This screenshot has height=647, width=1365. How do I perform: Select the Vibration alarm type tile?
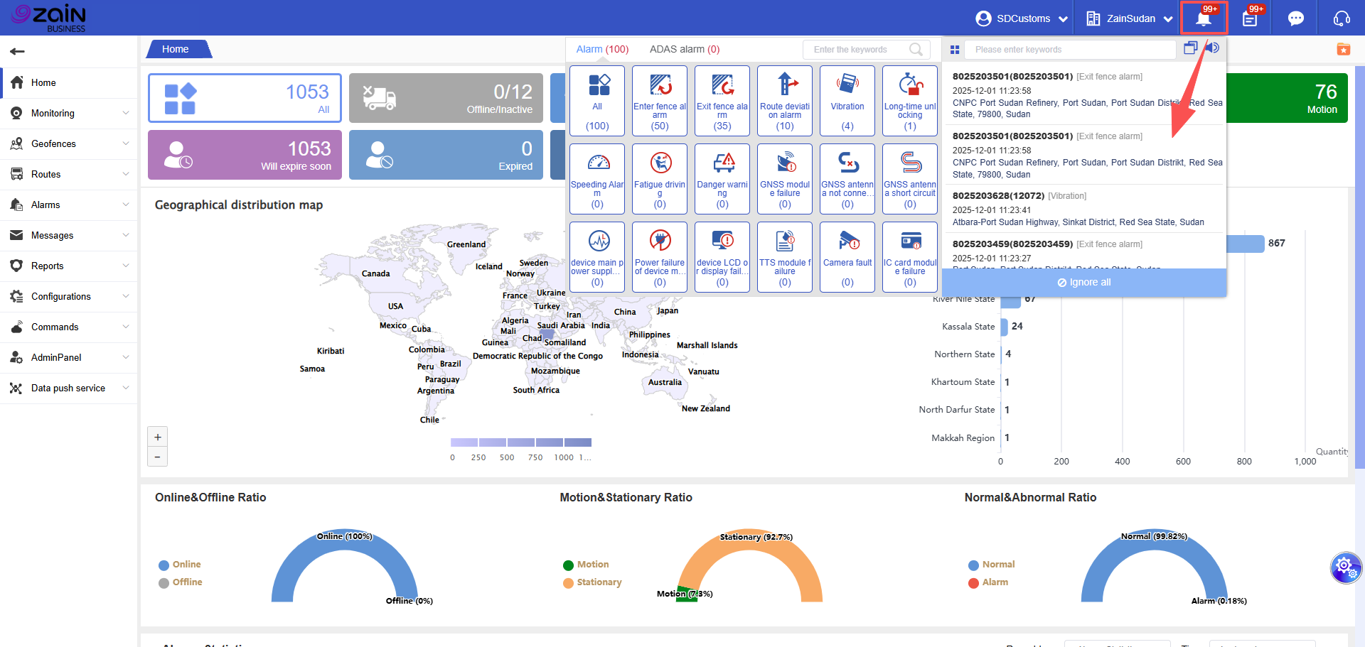tap(847, 100)
